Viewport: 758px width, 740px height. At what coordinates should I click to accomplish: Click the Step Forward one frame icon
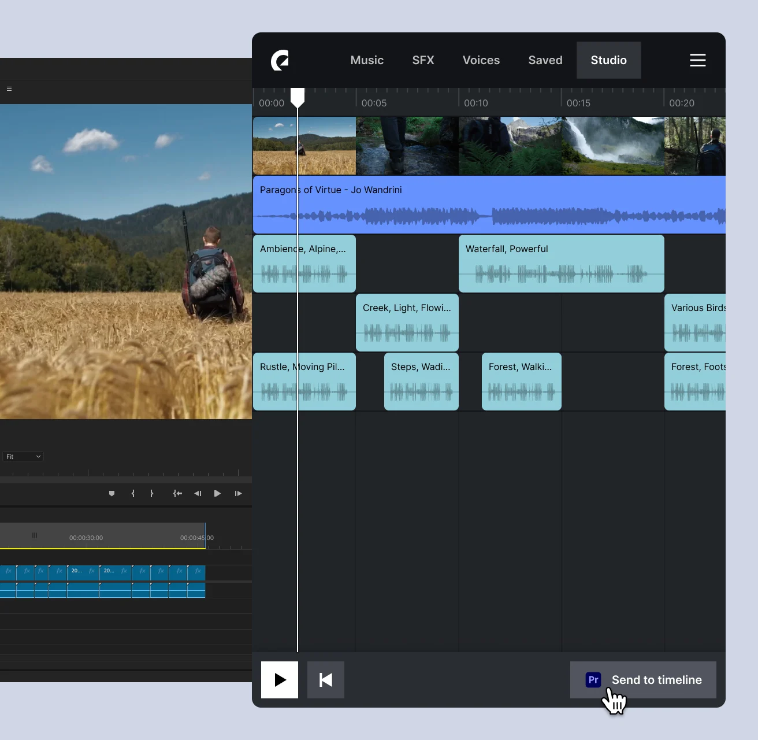click(238, 493)
